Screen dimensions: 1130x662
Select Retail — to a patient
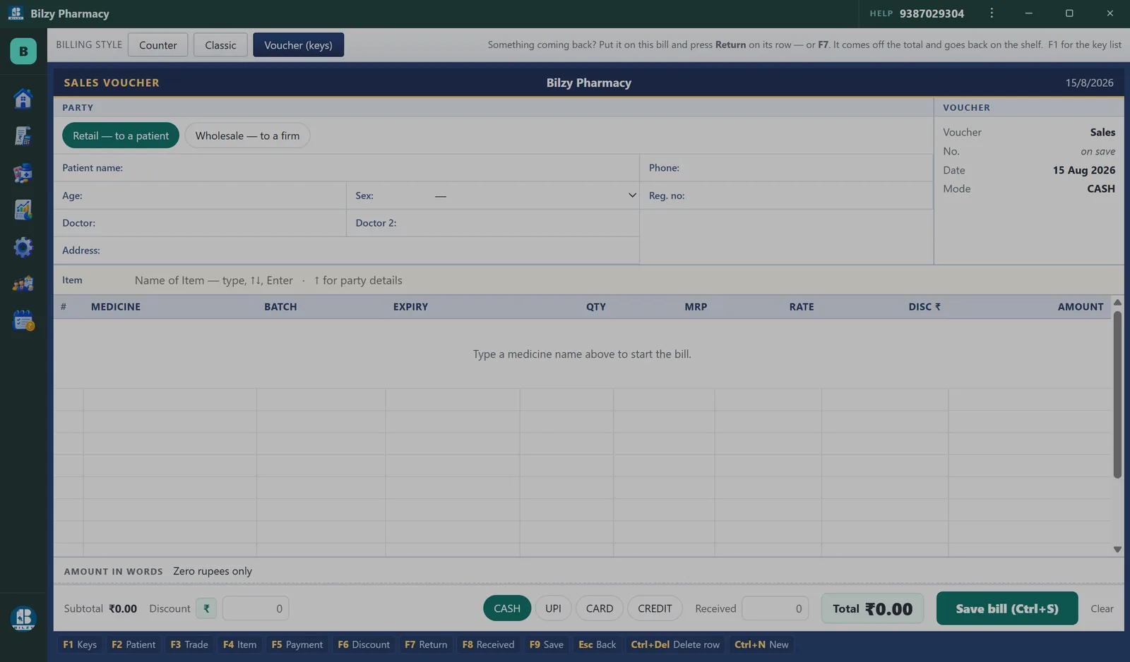[x=121, y=136]
